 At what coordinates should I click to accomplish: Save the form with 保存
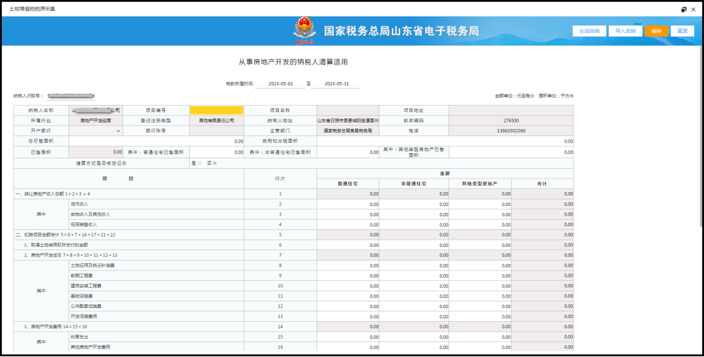[656, 31]
